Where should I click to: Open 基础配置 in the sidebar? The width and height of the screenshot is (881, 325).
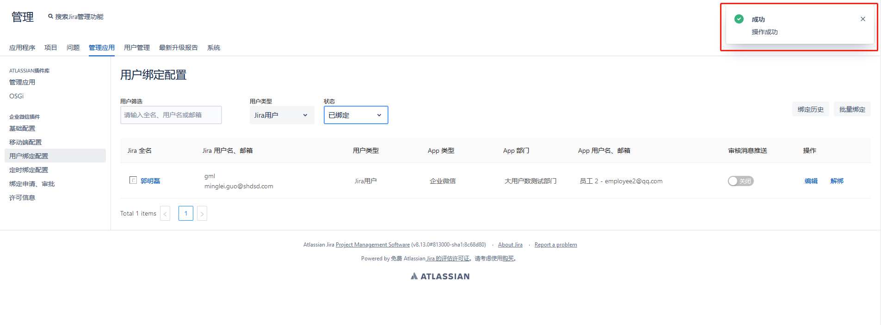pos(22,128)
